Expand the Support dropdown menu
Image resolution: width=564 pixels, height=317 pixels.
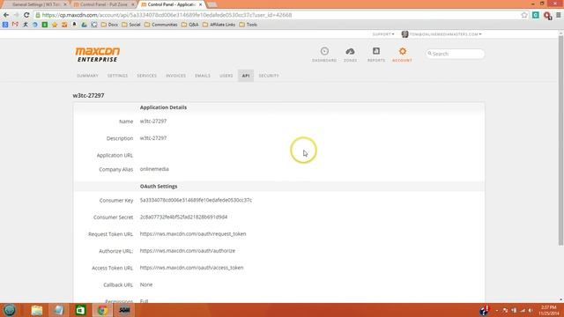tap(383, 34)
